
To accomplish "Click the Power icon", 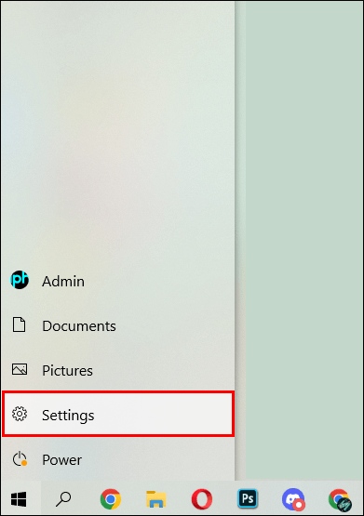I will pyautogui.click(x=20, y=458).
